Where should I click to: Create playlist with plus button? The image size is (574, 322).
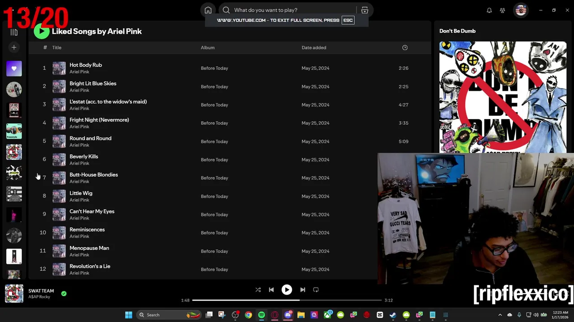pyautogui.click(x=14, y=47)
